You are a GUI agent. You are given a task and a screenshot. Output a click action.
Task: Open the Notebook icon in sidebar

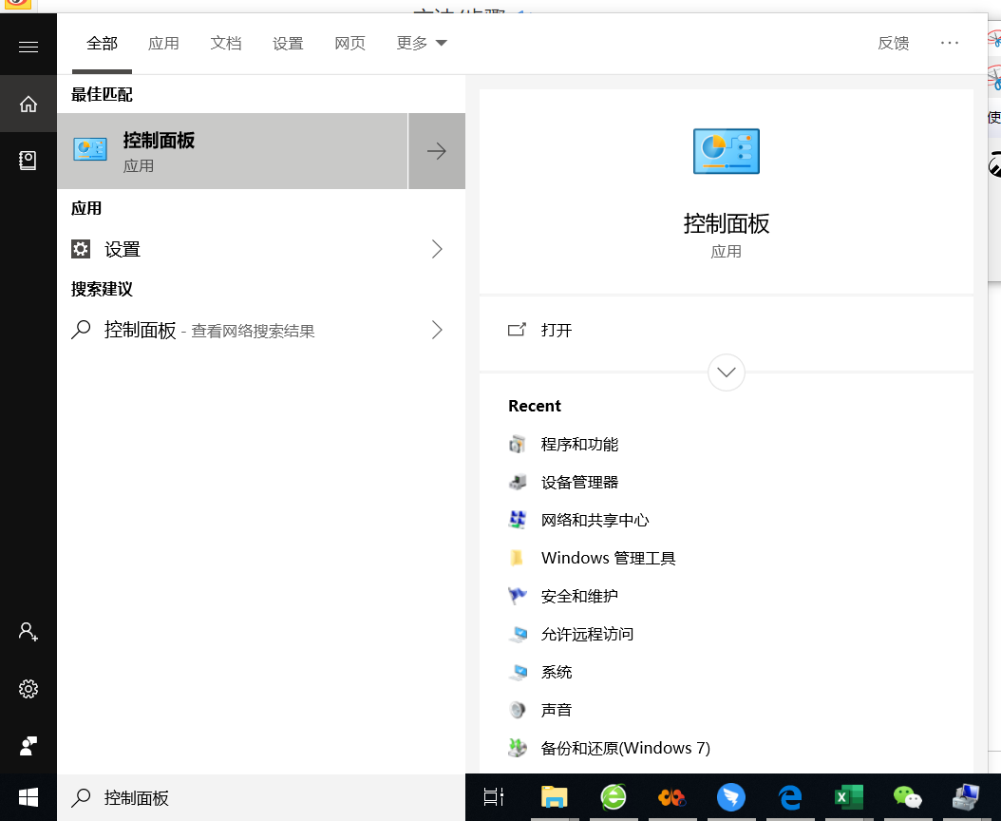tap(28, 160)
